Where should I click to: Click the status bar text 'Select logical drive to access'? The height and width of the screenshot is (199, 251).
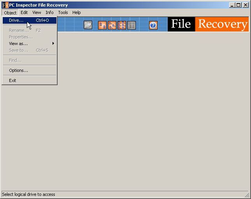[28, 194]
